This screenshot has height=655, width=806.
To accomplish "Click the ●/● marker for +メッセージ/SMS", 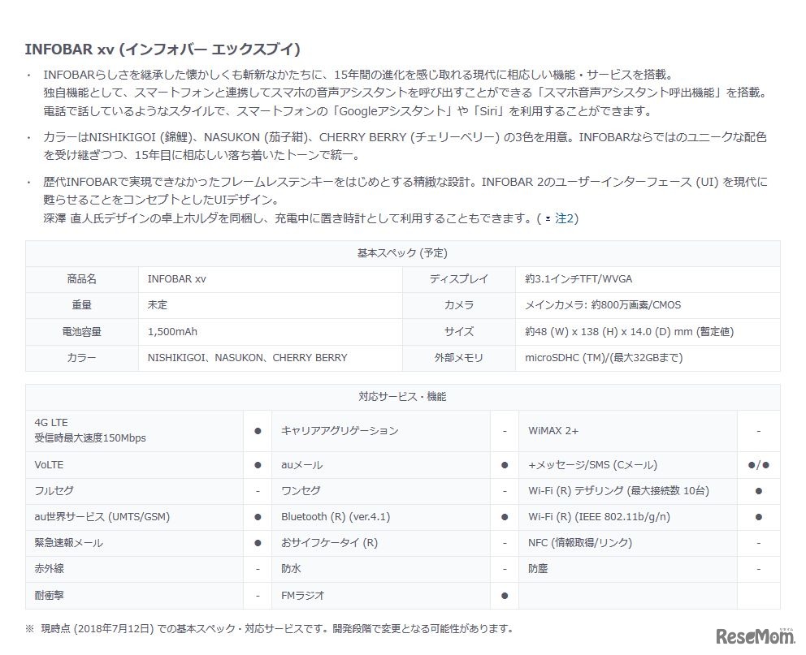I will [x=759, y=465].
